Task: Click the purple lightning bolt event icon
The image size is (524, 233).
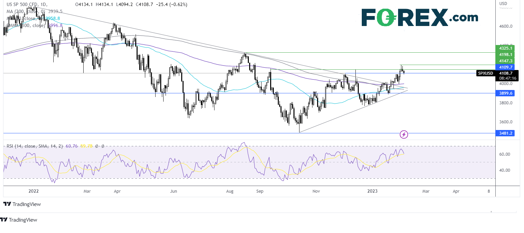Action: click(x=404, y=134)
